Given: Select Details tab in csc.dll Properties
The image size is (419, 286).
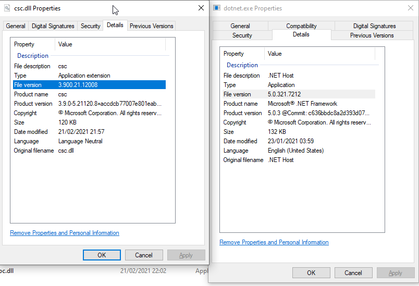Looking at the screenshot, I should click(115, 25).
